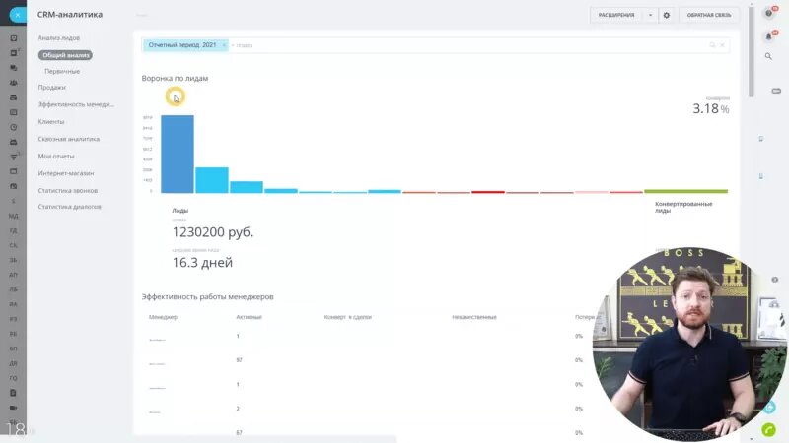
Task: Open the help question mark icon
Action: (x=768, y=13)
